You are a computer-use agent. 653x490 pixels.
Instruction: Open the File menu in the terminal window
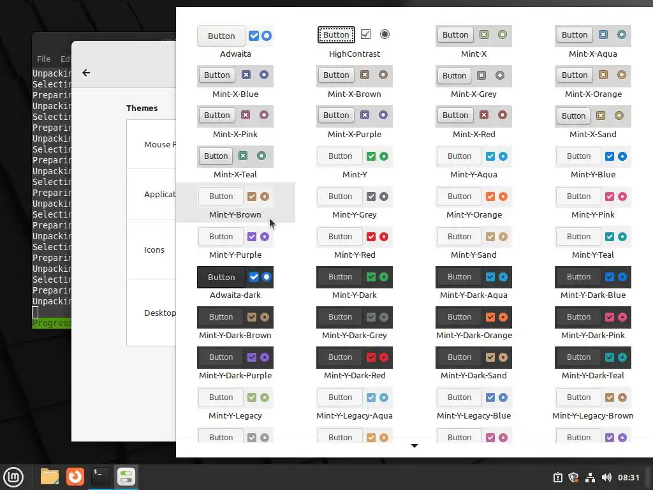click(x=44, y=59)
